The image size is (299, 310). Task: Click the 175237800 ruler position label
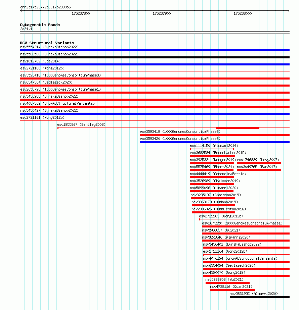(81, 13)
